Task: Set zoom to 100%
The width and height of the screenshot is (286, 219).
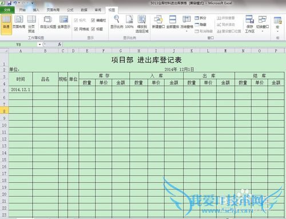Action: click(129, 22)
